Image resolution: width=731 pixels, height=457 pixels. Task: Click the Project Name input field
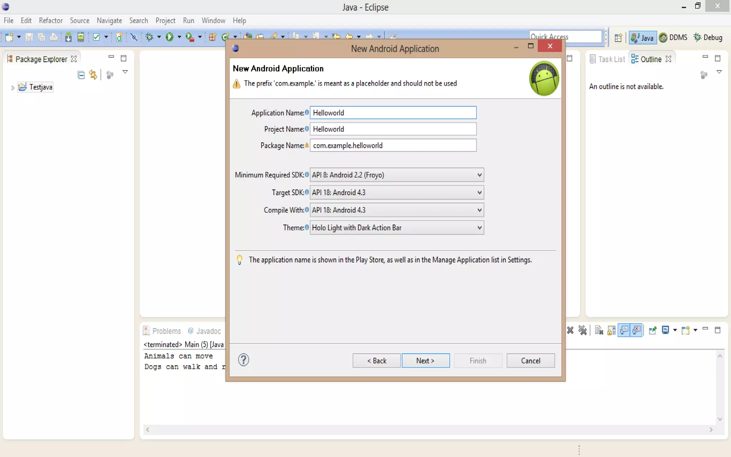tap(393, 129)
